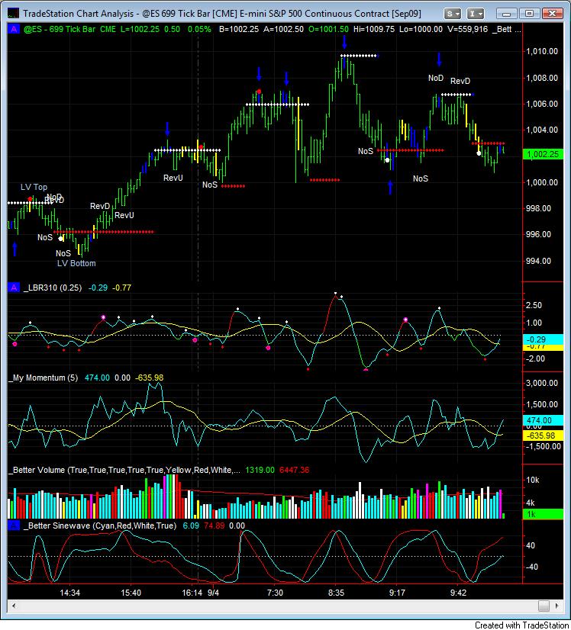Click the 16:14 time axis label
571x630 pixels.
[192, 593]
